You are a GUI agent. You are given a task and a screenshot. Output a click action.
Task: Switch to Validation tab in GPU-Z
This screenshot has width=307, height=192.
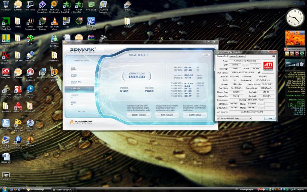241,56
